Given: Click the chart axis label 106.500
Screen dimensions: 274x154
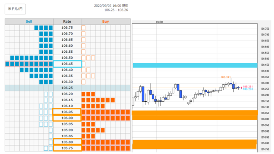Looking at the screenshot, I should tap(265, 59).
